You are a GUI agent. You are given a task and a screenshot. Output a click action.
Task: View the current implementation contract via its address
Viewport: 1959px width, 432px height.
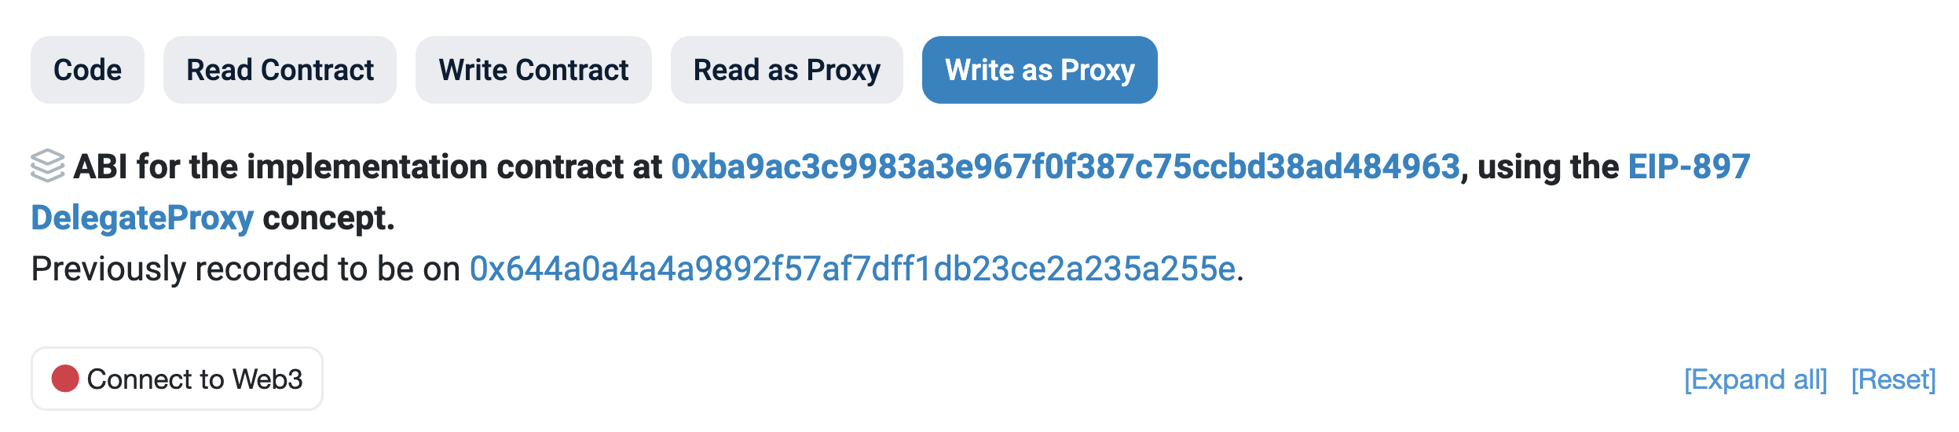1065,167
